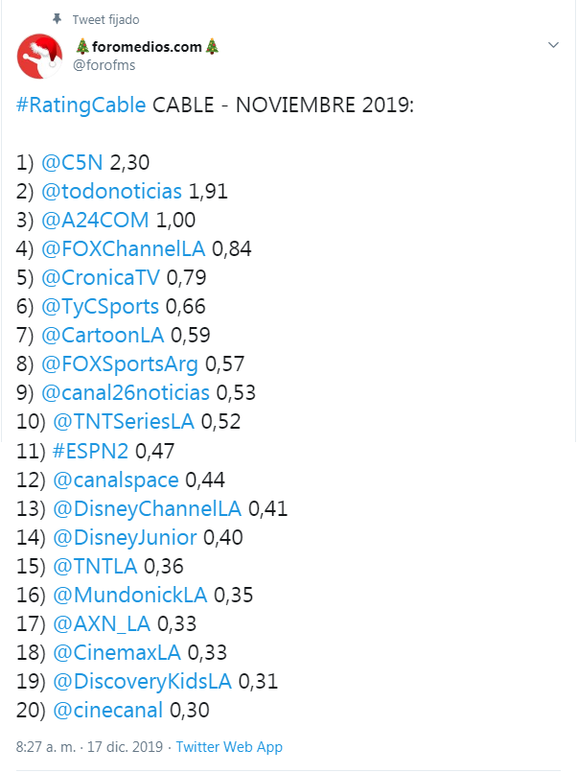Click the @MundonickLA mention
Viewport: 577px width, 773px height.
[x=131, y=595]
